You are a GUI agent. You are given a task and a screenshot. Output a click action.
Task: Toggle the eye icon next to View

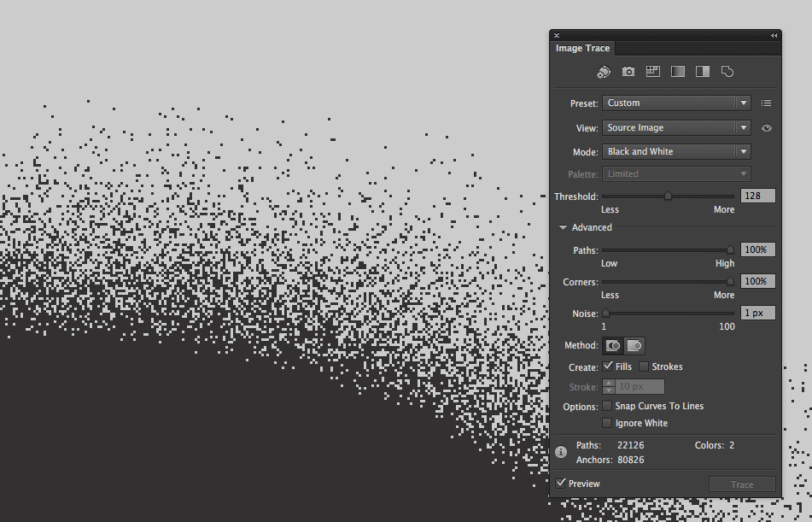[767, 128]
